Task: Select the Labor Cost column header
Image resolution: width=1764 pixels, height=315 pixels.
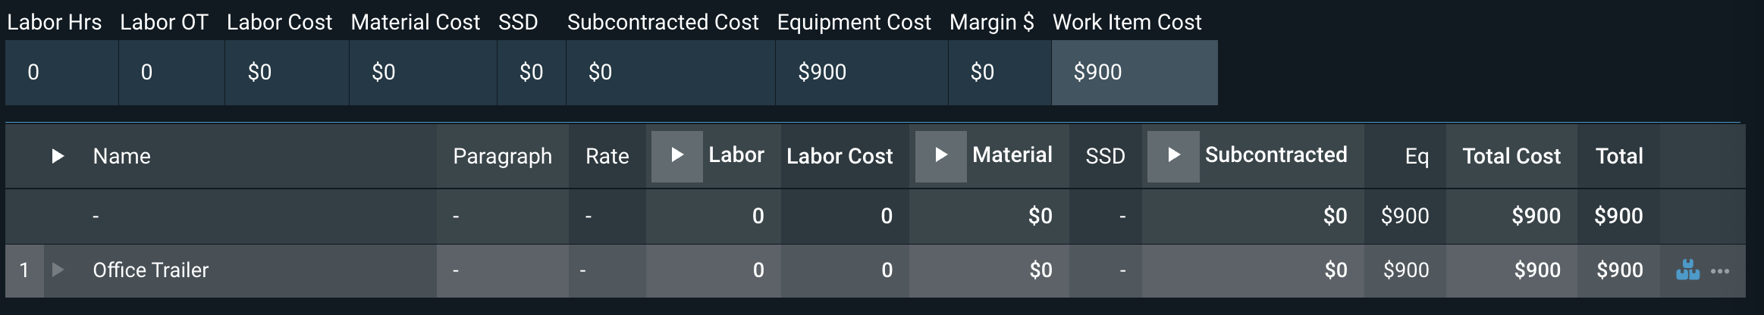Action: [x=840, y=156]
